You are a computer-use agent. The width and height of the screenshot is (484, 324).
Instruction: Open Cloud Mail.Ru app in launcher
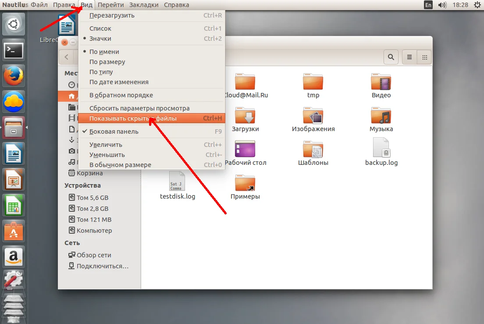(13, 102)
